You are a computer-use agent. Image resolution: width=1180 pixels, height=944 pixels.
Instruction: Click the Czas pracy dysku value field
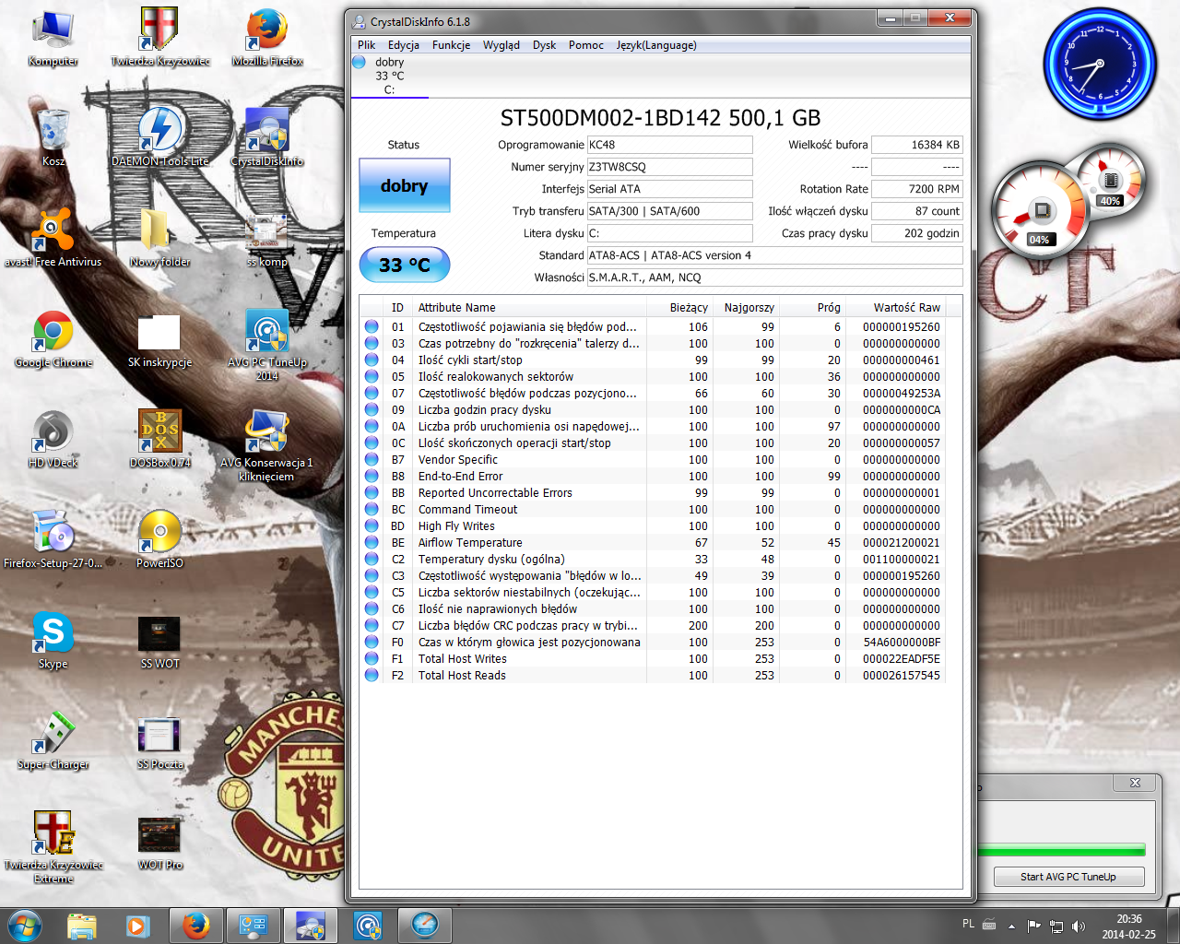tap(917, 233)
